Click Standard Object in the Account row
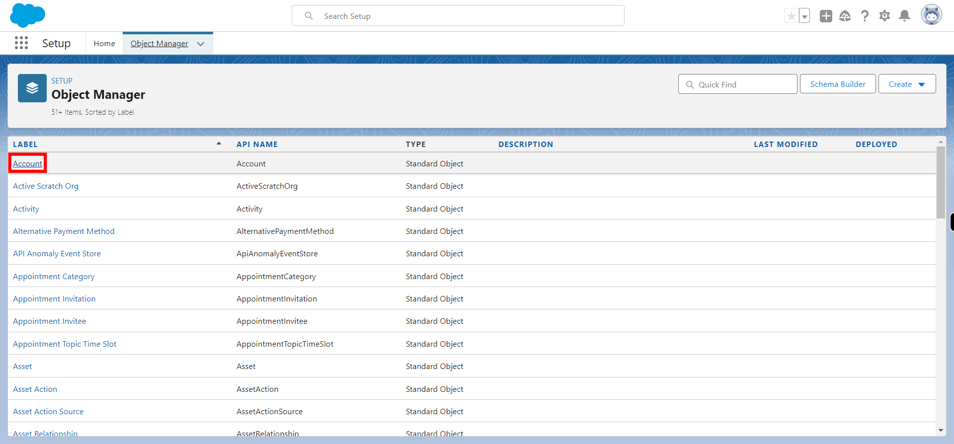954x444 pixels. click(x=434, y=164)
